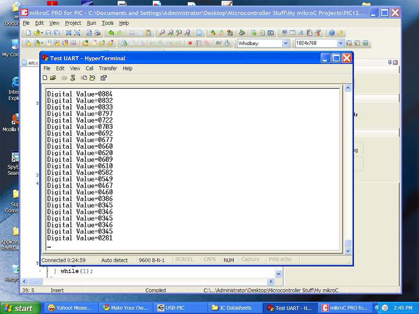This screenshot has width=419, height=314.
Task: Click mikroC editor vertical scroll down arrow
Action: click(278, 274)
